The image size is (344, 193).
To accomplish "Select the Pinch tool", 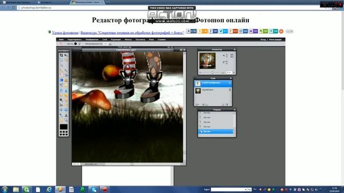I will click(66, 110).
